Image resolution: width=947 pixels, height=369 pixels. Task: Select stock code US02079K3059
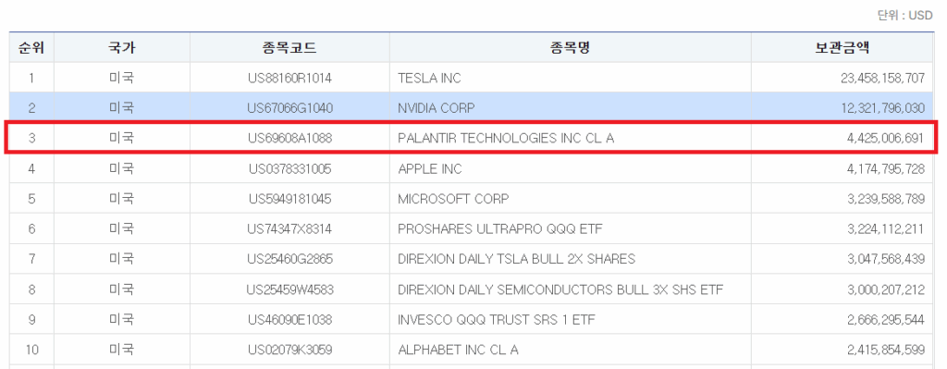(289, 350)
